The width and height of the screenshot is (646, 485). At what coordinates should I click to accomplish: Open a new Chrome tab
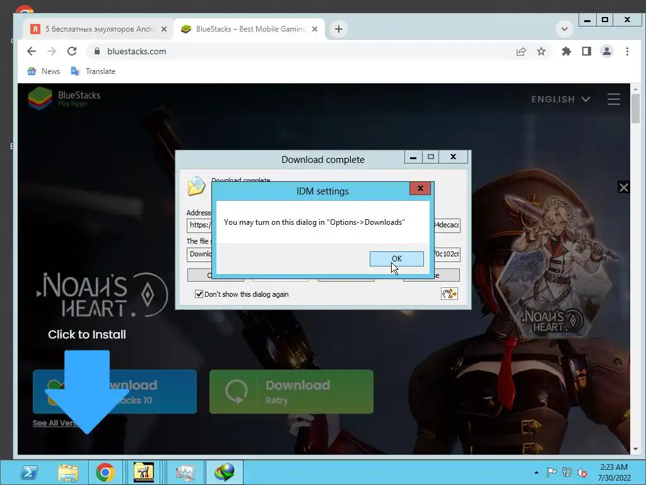[339, 29]
